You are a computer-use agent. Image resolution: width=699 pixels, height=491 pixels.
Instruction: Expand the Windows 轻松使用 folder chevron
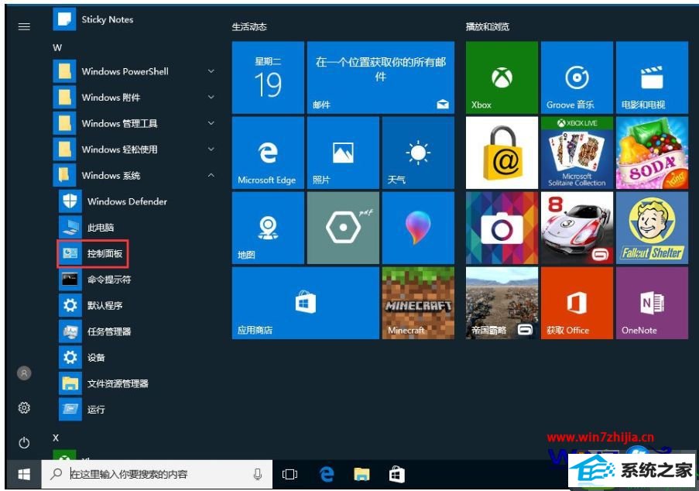point(211,149)
